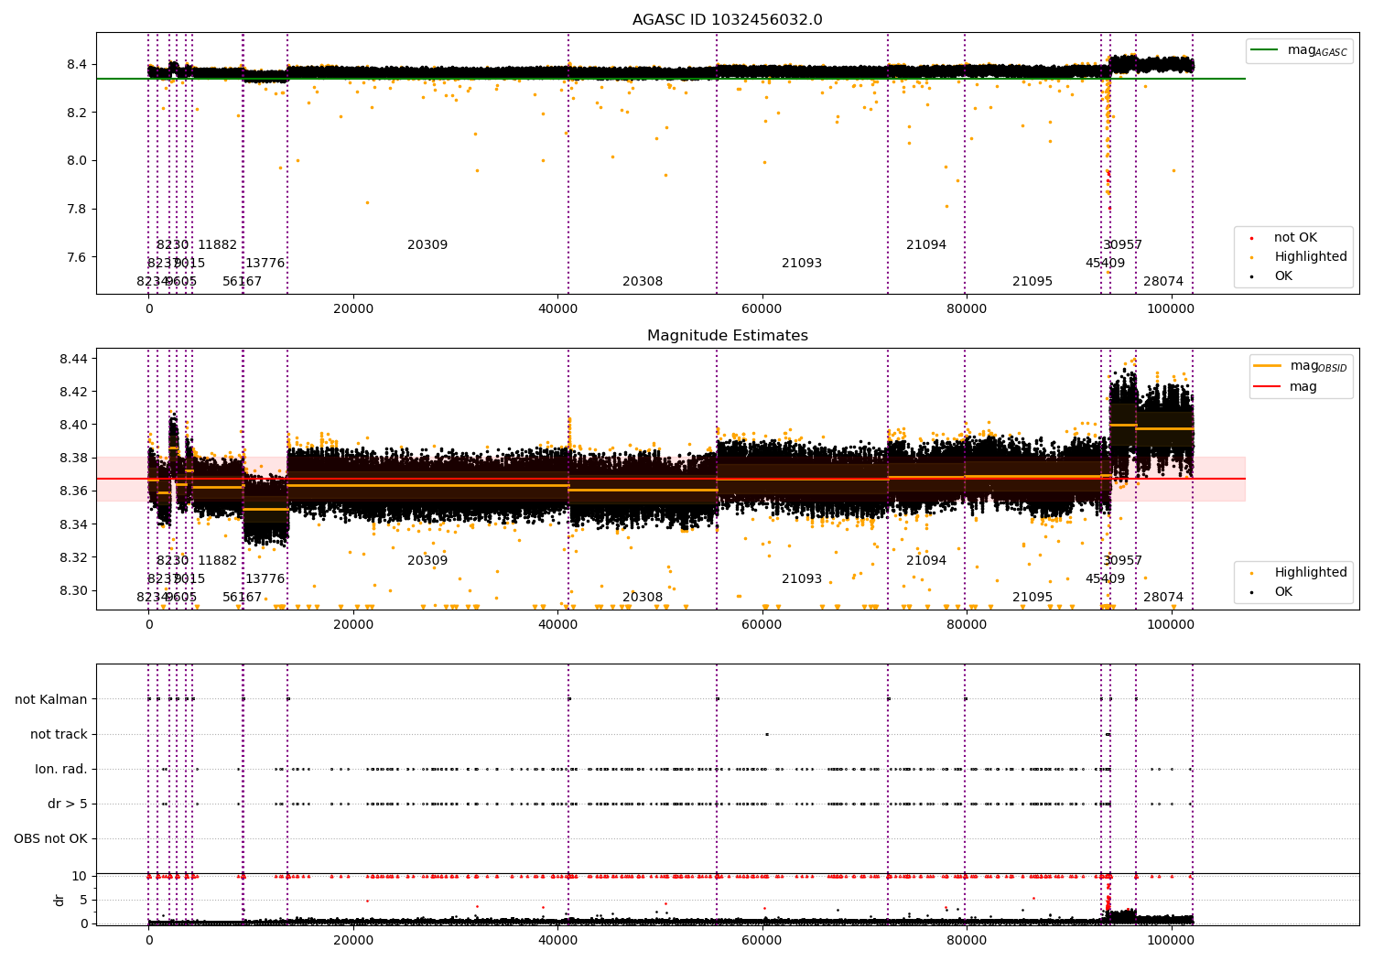The width and height of the screenshot is (1373, 961).
Task: Click the 'Highlighted' legend entry in the middle plot
Action: [1300, 573]
